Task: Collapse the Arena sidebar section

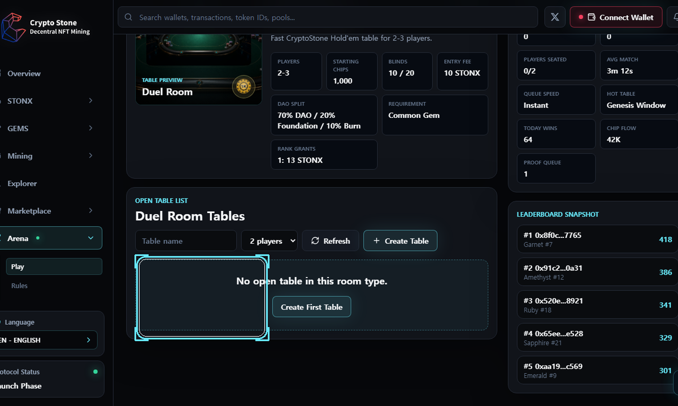Action: (90, 239)
